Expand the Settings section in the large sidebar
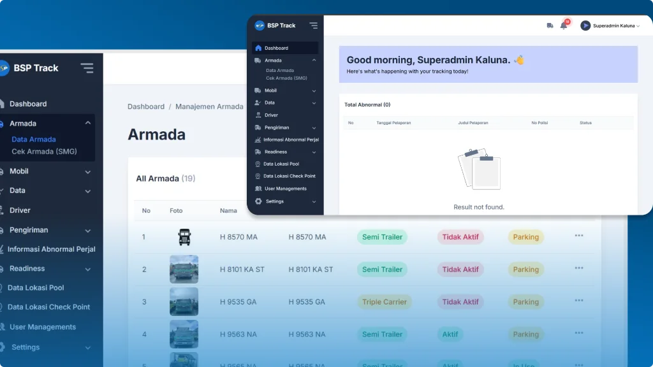Image resolution: width=653 pixels, height=367 pixels. (88, 347)
